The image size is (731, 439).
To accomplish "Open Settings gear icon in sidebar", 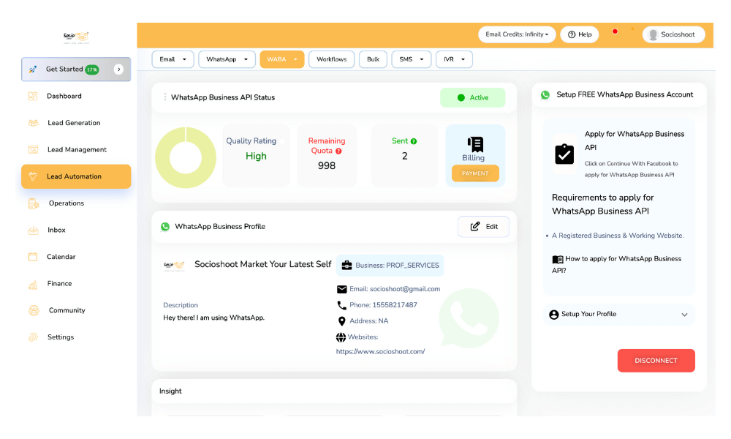I will coord(33,337).
